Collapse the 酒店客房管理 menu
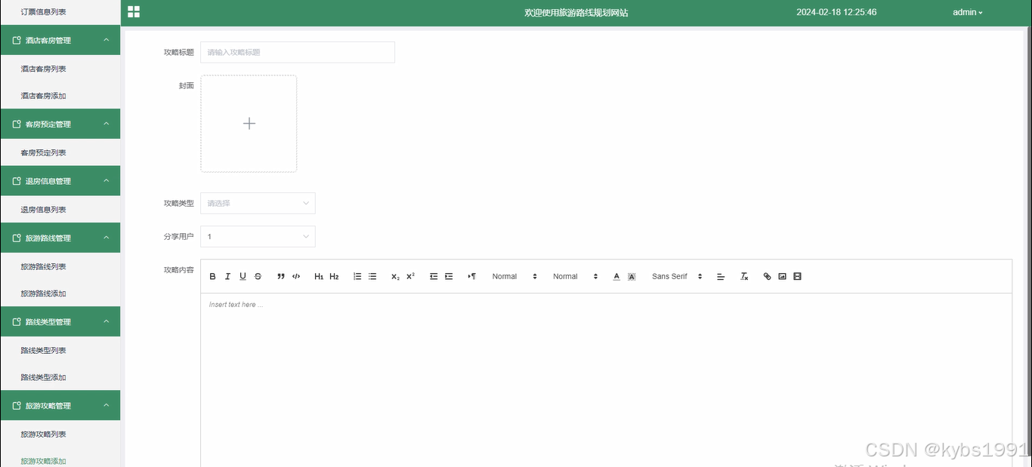The image size is (1032, 467). 60,40
